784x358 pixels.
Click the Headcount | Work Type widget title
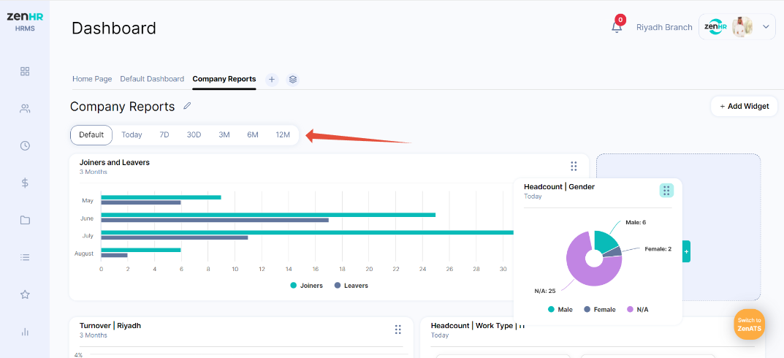click(478, 326)
